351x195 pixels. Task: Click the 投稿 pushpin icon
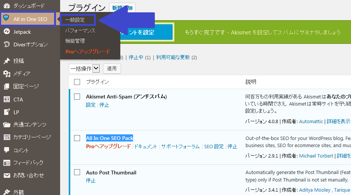[6, 61]
